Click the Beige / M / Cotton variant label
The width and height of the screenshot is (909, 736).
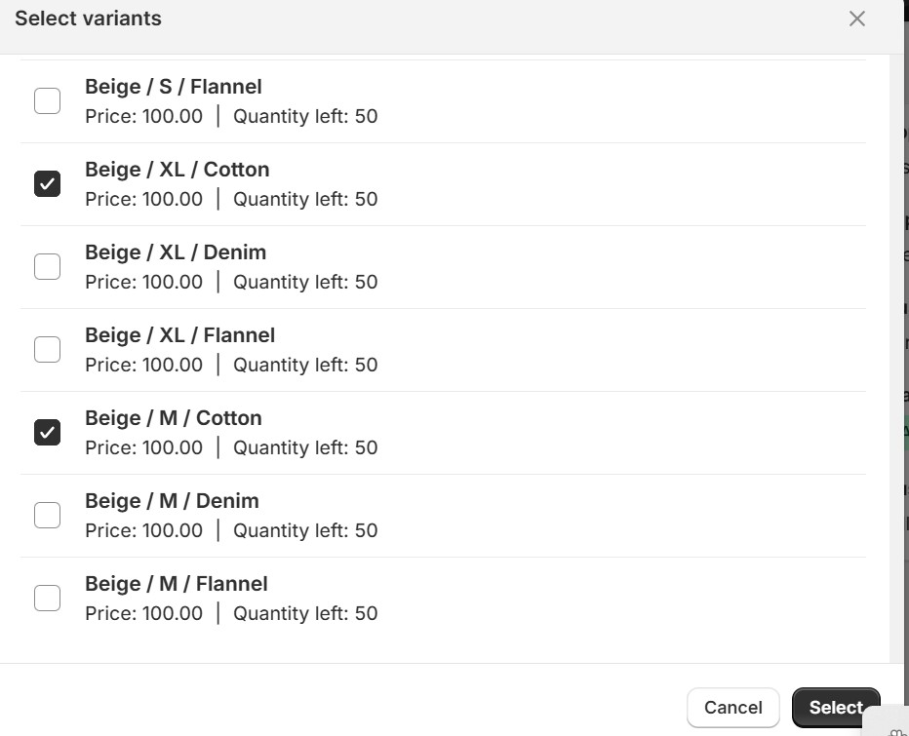(173, 418)
